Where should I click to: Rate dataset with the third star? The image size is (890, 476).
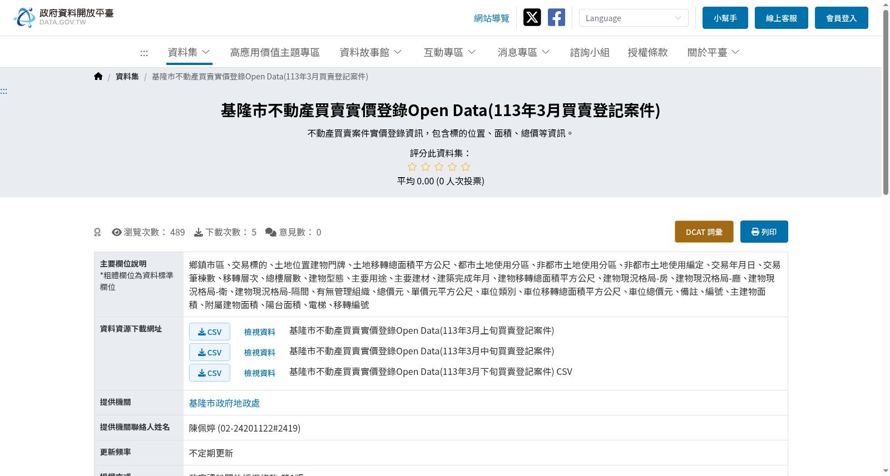[439, 167]
